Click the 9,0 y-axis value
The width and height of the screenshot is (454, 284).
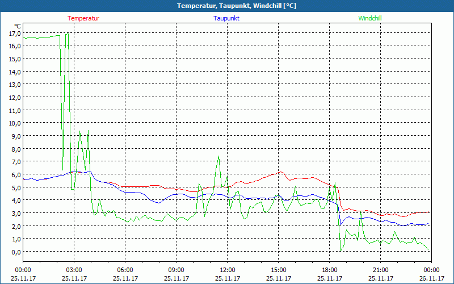[16, 136]
